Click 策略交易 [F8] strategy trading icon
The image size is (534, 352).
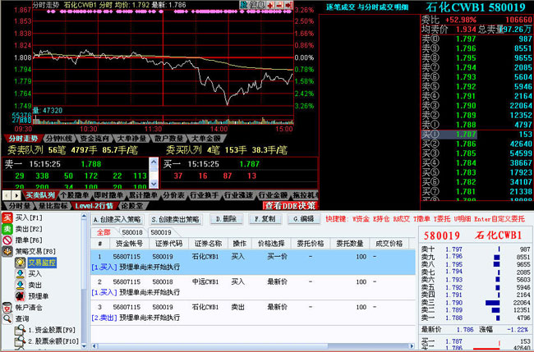pos(8,251)
